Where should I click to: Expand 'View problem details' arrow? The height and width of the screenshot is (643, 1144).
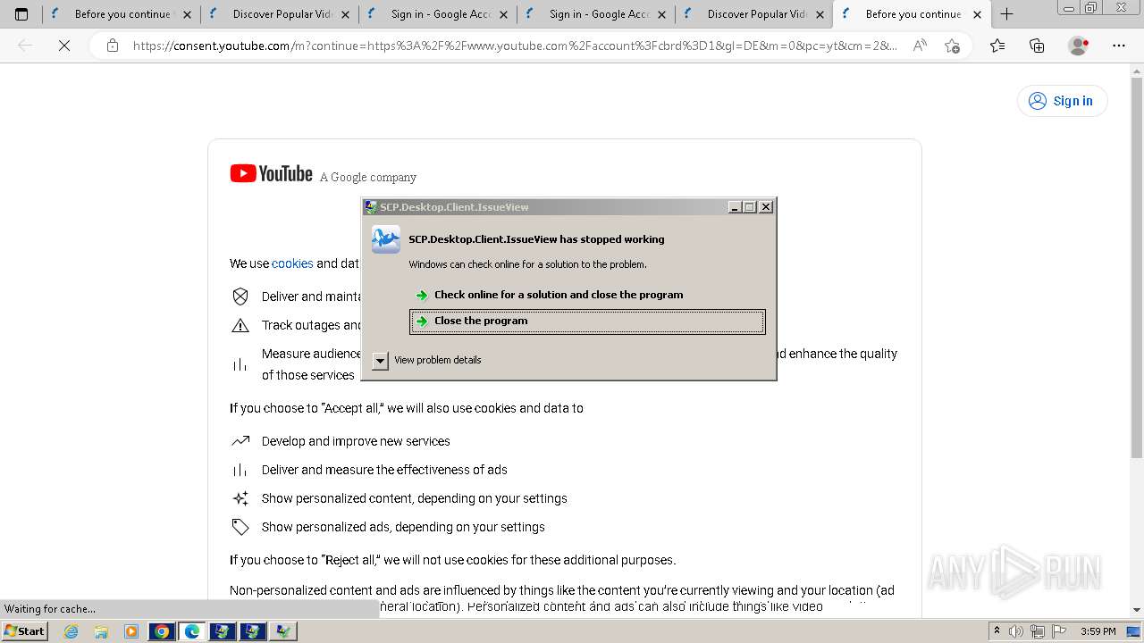(x=381, y=360)
